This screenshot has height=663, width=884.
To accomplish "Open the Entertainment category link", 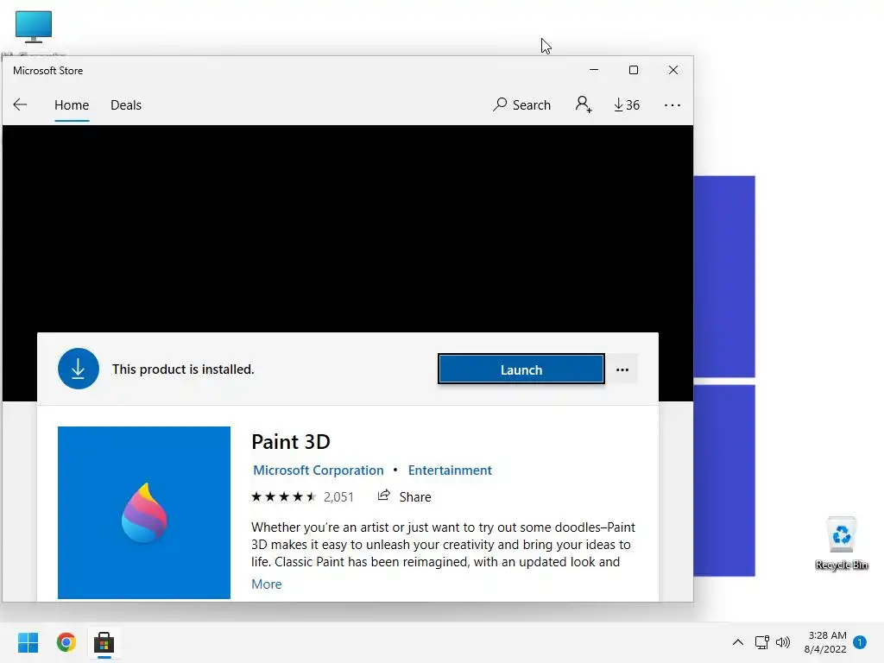I will [x=450, y=470].
